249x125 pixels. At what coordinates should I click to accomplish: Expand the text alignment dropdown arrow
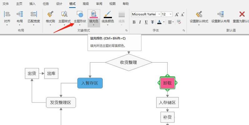click(x=173, y=22)
